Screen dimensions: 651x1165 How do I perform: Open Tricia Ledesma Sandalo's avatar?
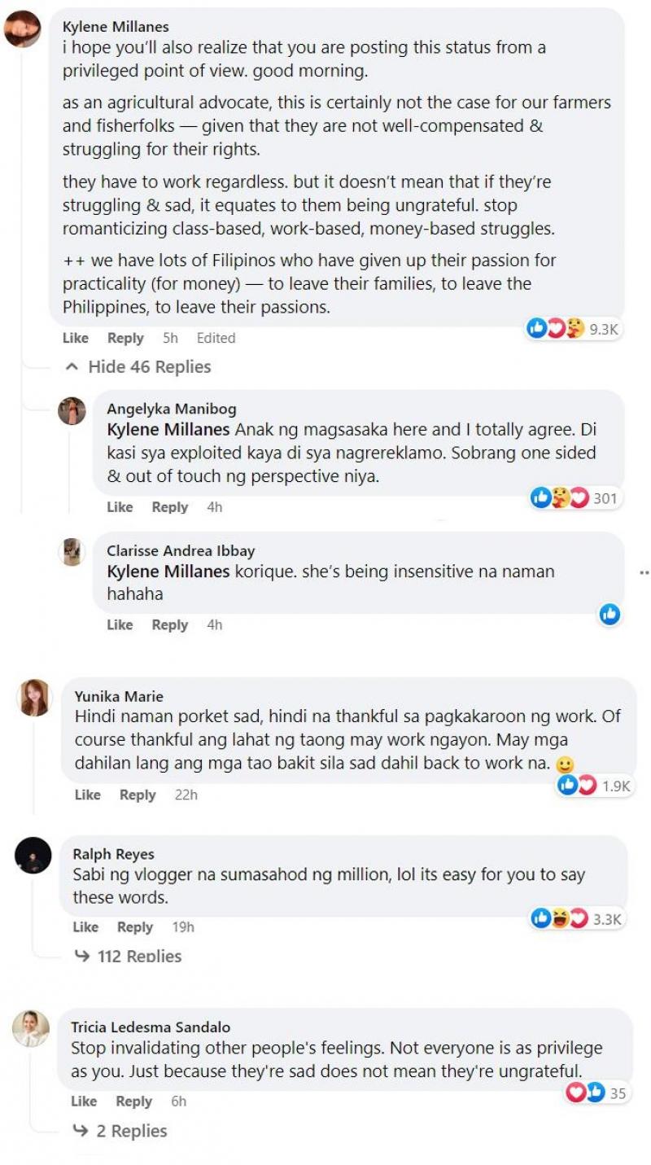click(32, 1030)
